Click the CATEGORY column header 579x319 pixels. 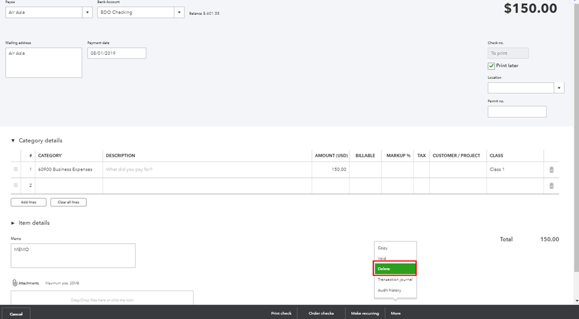click(x=50, y=156)
